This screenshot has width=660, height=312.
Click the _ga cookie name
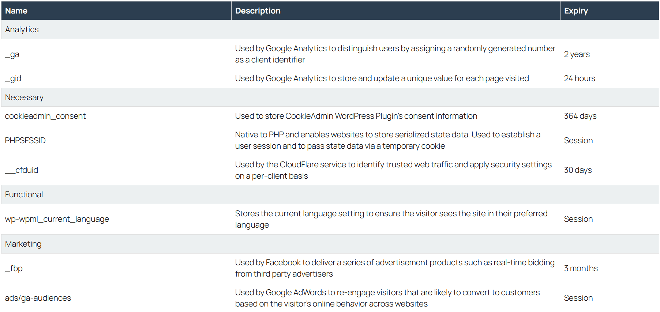[12, 54]
